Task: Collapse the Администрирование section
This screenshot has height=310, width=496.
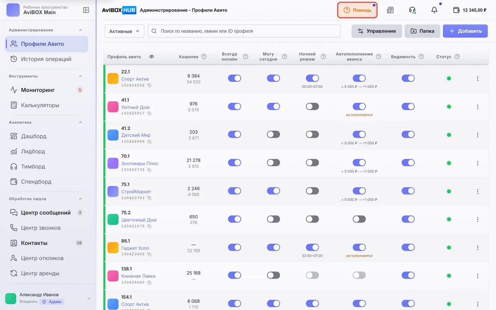Action: pyautogui.click(x=81, y=30)
